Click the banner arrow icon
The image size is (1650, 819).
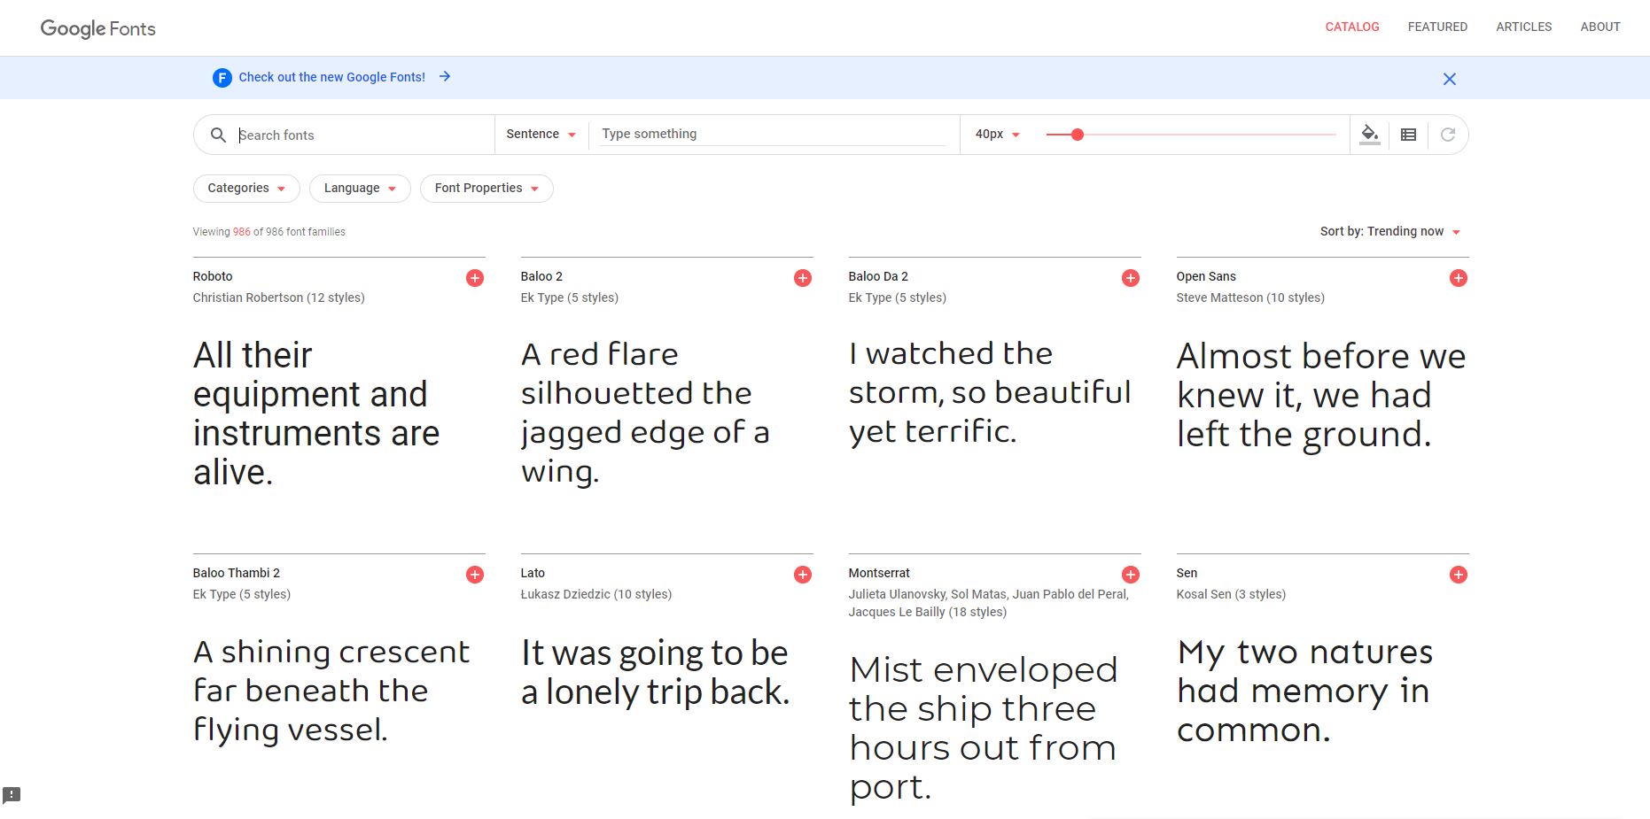pos(445,77)
